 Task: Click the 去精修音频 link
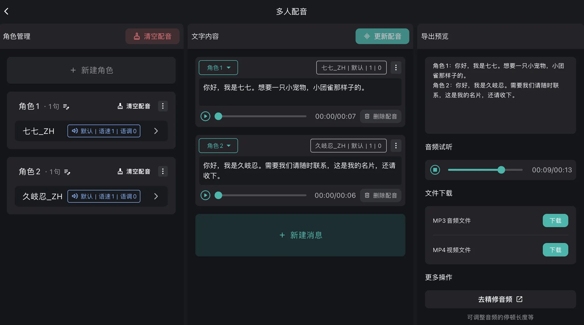coord(500,299)
